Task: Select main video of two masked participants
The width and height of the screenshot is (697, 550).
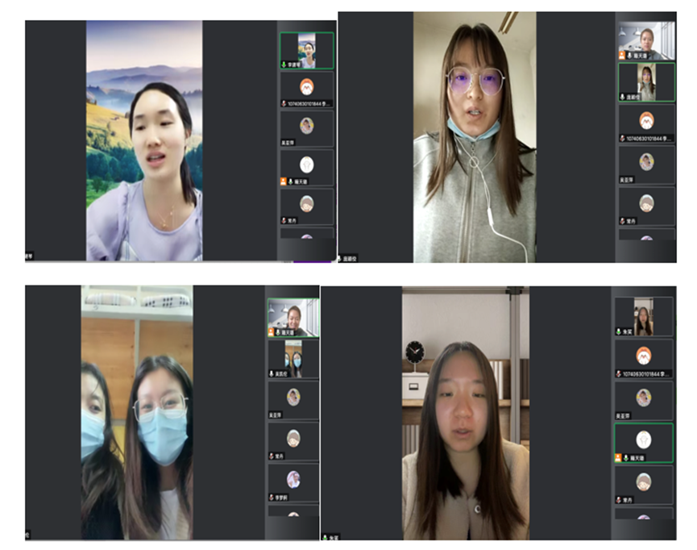Action: click(x=137, y=412)
